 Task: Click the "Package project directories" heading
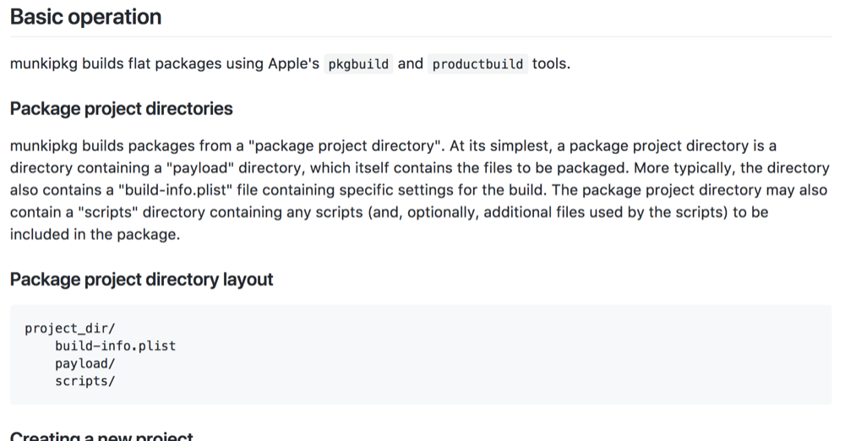pyautogui.click(x=121, y=109)
